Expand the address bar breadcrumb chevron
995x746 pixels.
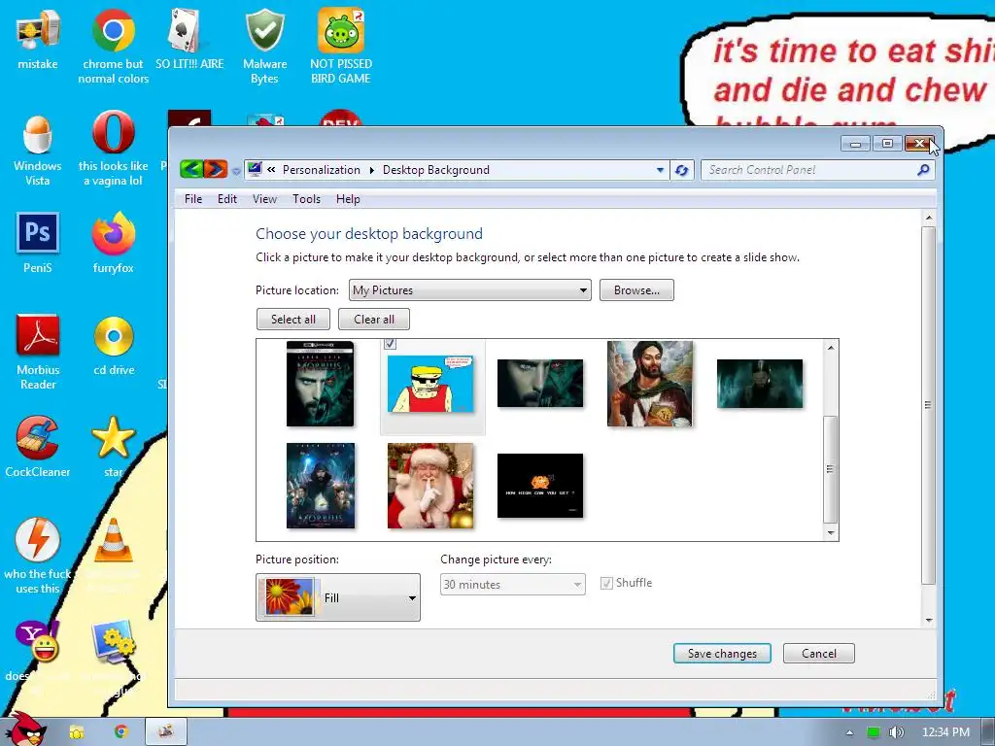(272, 169)
